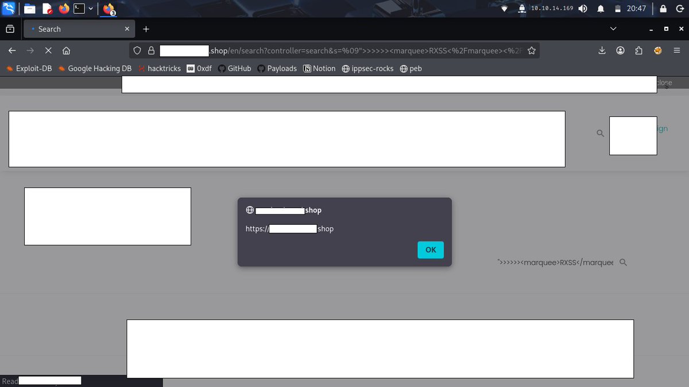Open the Exploit-DB bookmark

click(29, 68)
